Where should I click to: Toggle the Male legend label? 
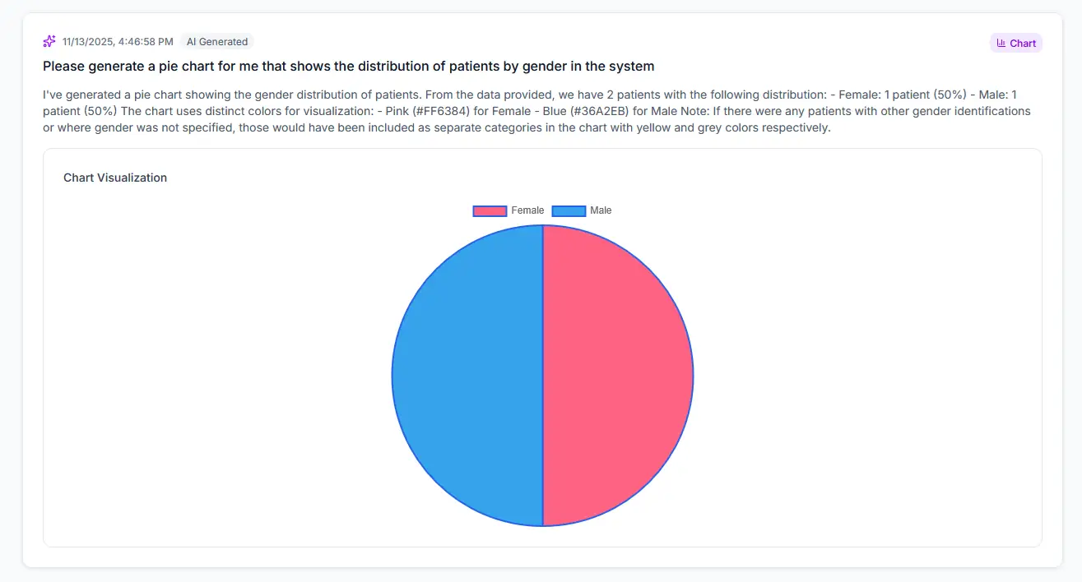[601, 210]
